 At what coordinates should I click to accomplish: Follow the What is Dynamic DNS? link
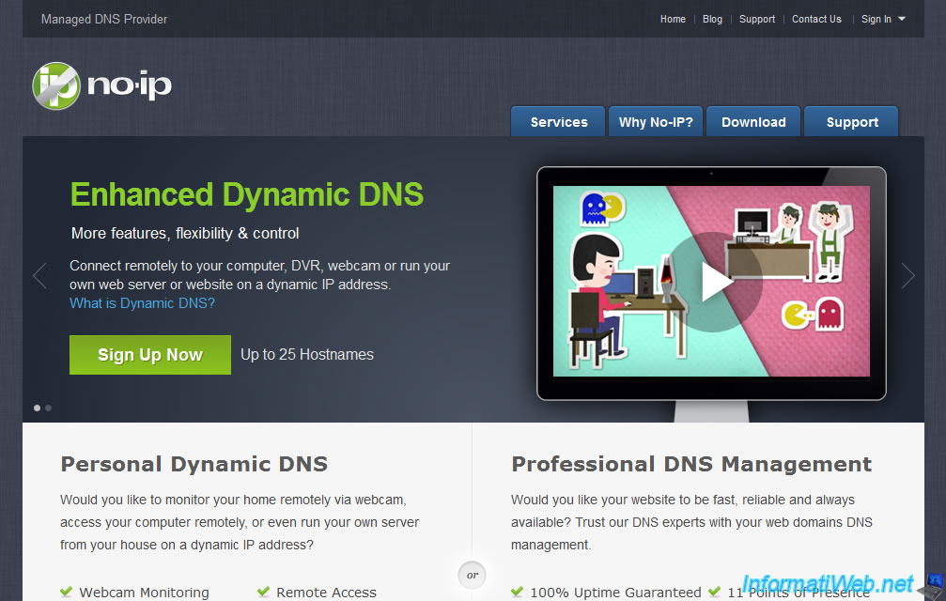pyautogui.click(x=142, y=303)
